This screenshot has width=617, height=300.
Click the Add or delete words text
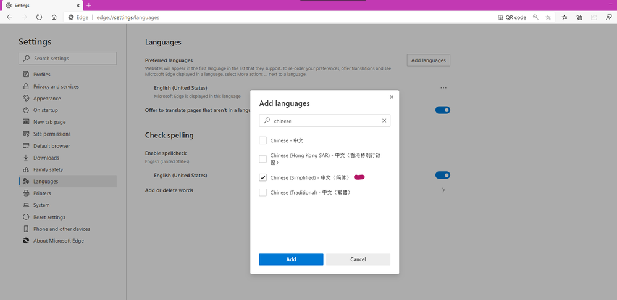tap(169, 190)
